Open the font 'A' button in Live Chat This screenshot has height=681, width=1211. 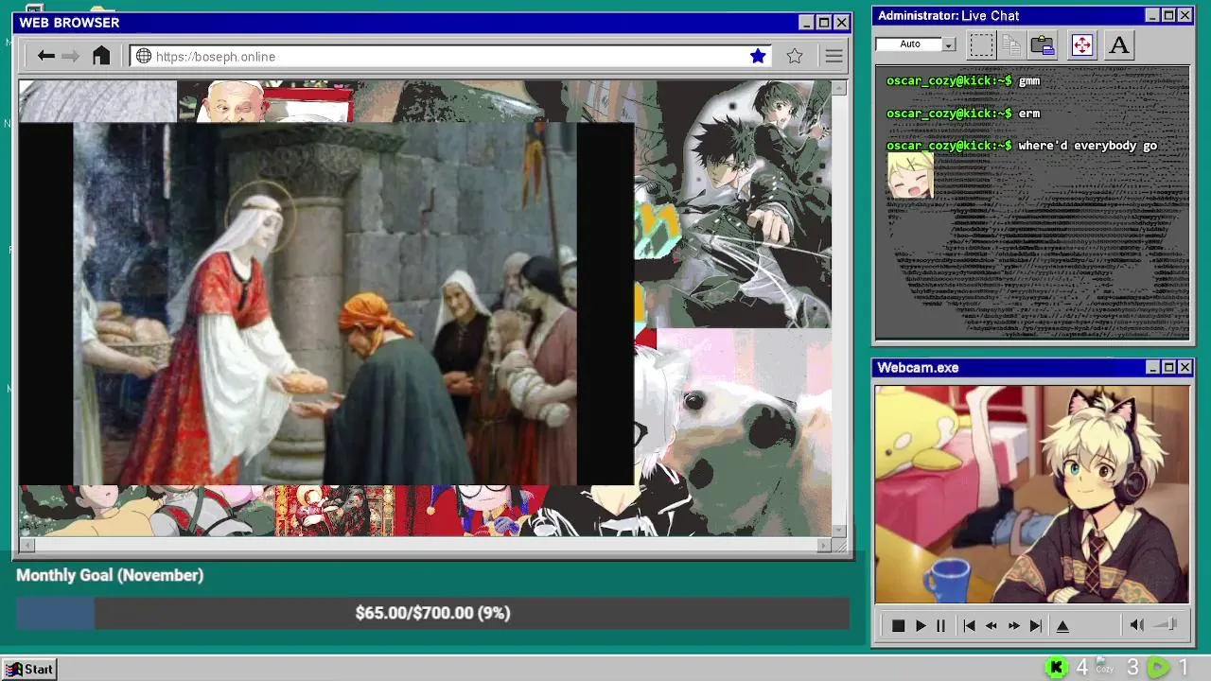[x=1119, y=44]
